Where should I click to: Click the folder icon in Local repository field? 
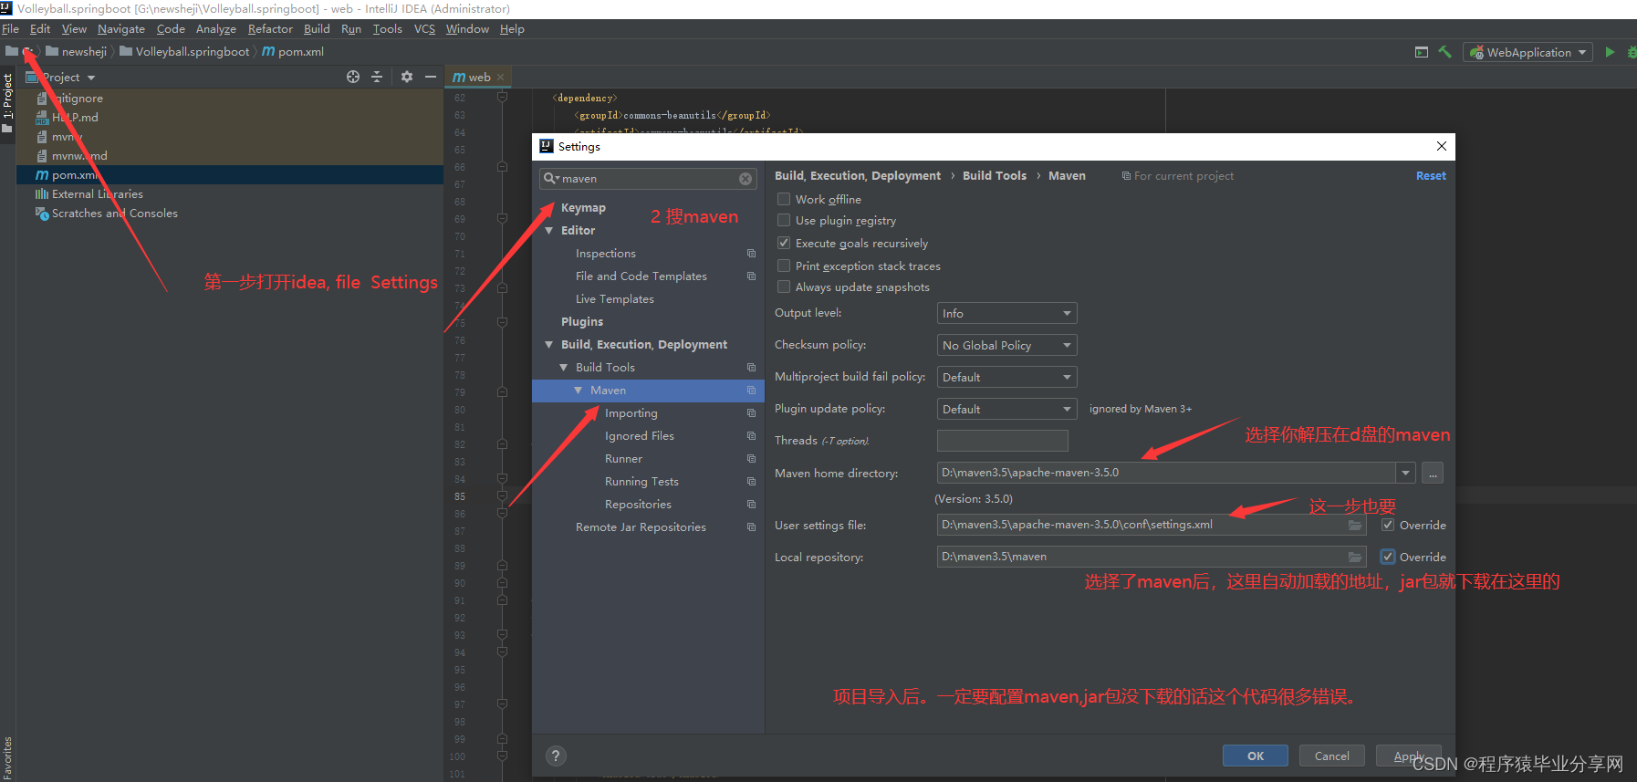(1355, 557)
